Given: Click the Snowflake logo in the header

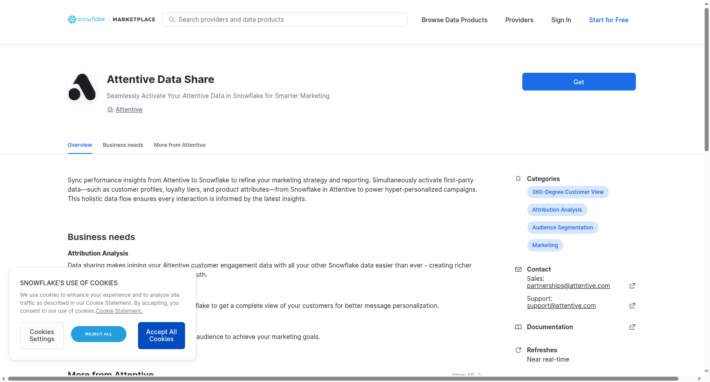Looking at the screenshot, I should click(x=87, y=20).
